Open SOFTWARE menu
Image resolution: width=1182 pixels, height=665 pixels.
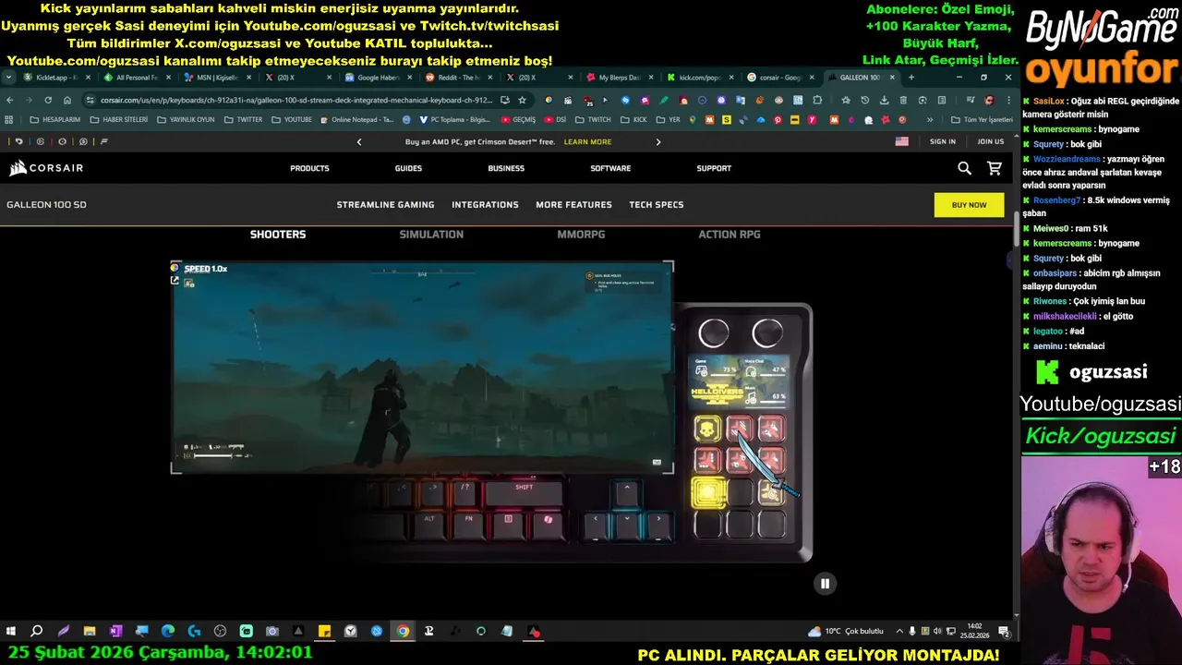point(610,168)
